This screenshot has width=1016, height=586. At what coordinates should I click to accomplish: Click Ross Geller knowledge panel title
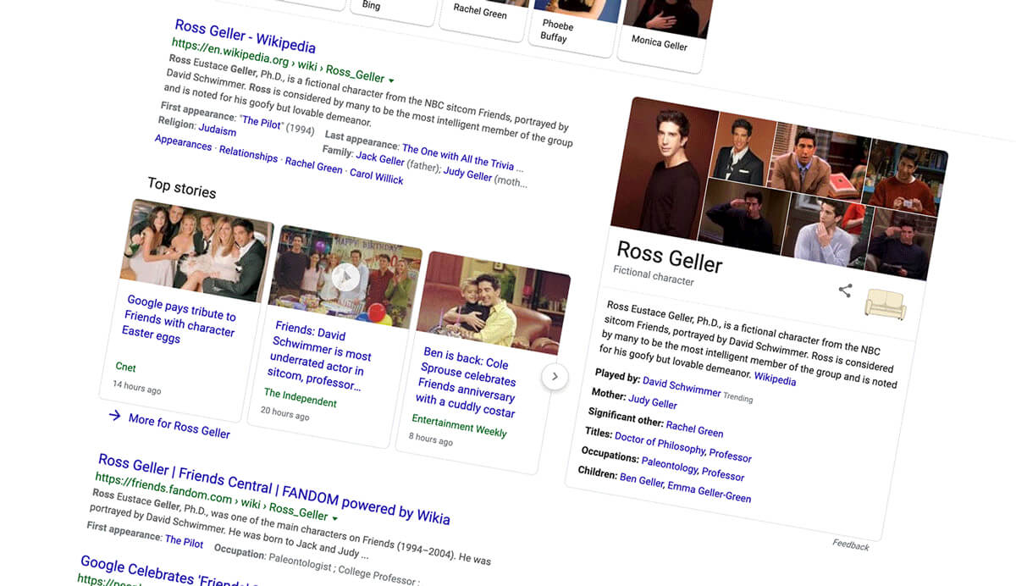click(x=669, y=257)
